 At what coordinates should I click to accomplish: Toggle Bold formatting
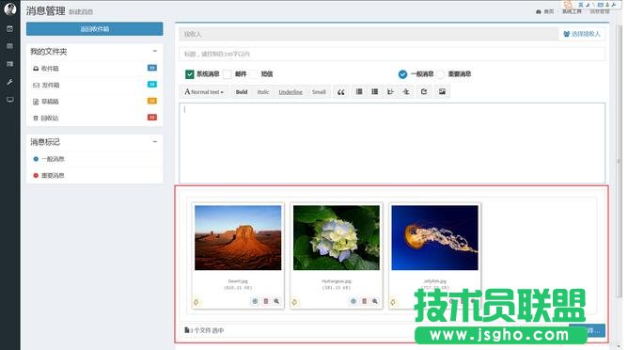point(242,92)
